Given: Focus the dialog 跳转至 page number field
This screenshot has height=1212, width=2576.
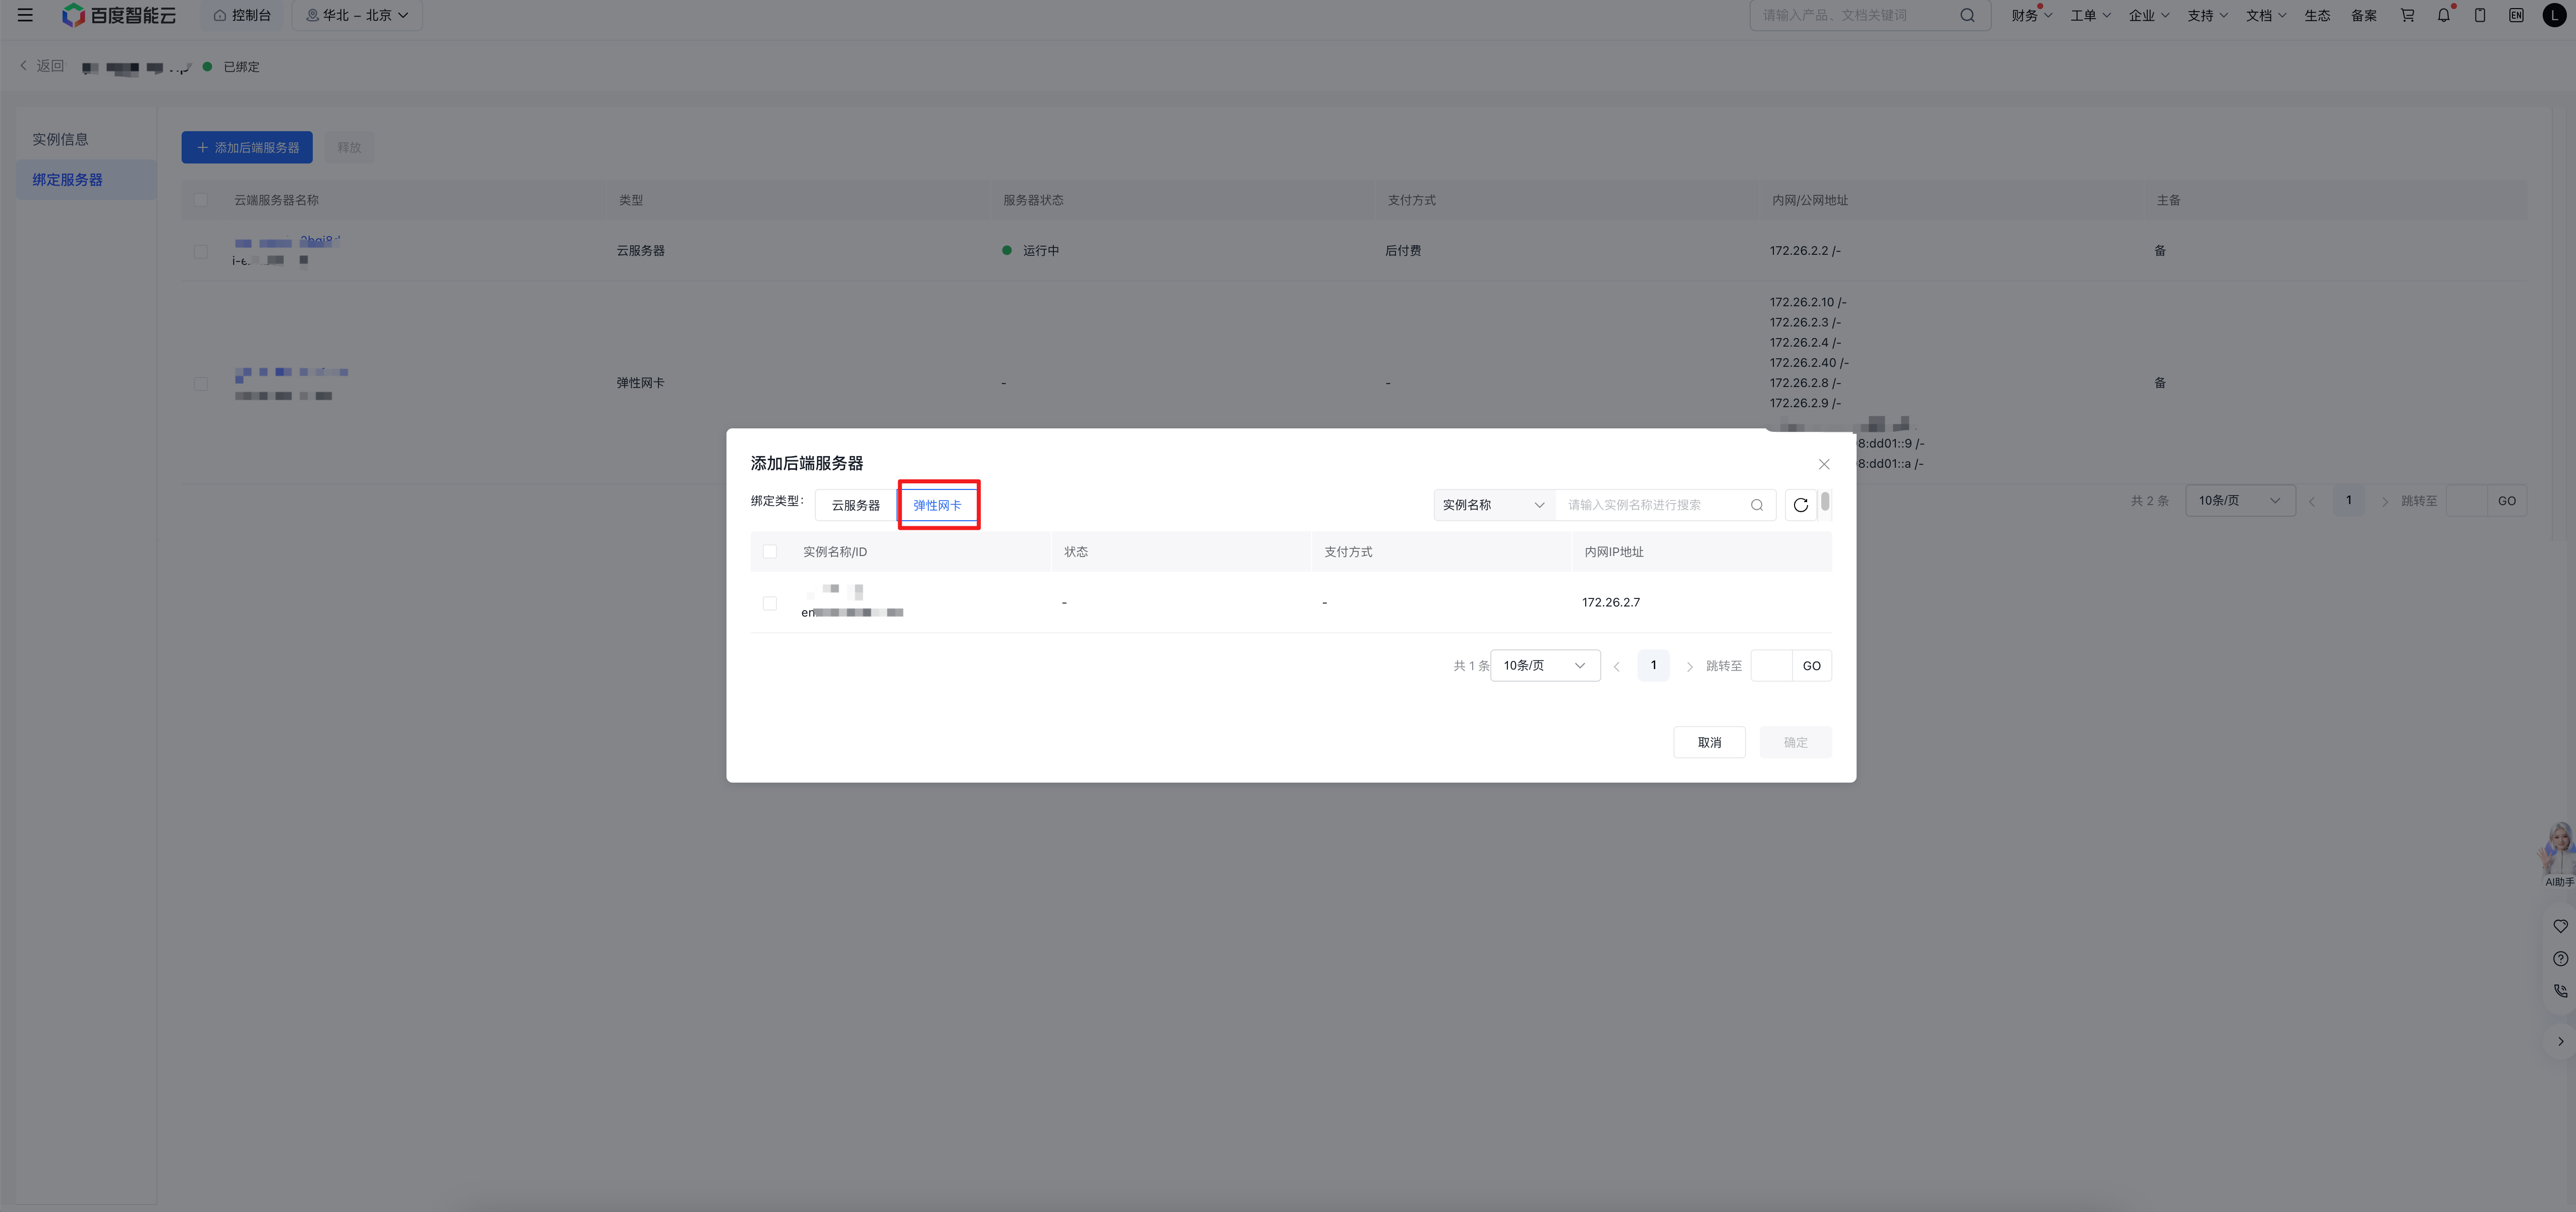Looking at the screenshot, I should (1772, 666).
